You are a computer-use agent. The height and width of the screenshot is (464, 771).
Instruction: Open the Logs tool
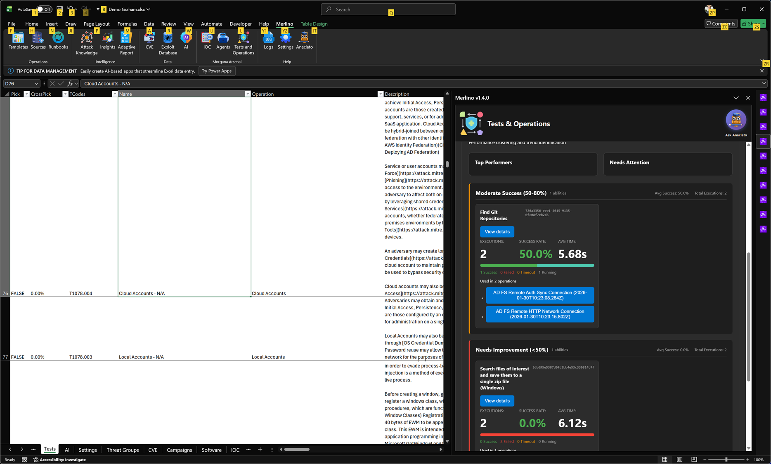coord(268,41)
